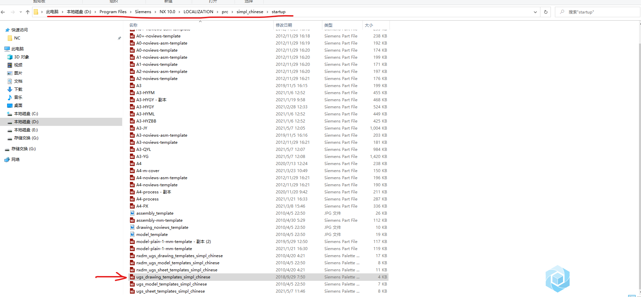Click NX icon of A4 file

(x=132, y=164)
